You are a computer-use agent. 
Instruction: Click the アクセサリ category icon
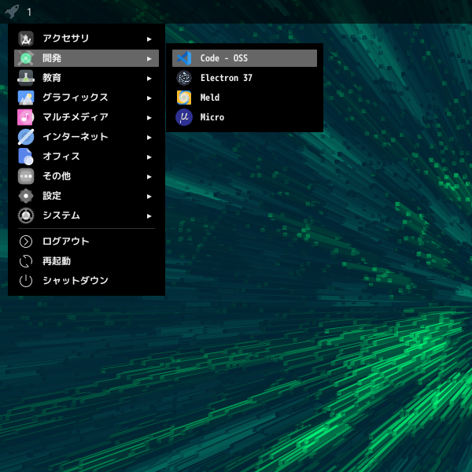[26, 39]
